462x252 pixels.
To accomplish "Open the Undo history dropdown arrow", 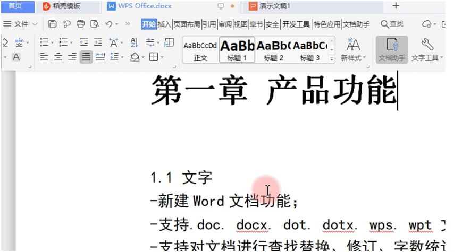I will [116, 24].
